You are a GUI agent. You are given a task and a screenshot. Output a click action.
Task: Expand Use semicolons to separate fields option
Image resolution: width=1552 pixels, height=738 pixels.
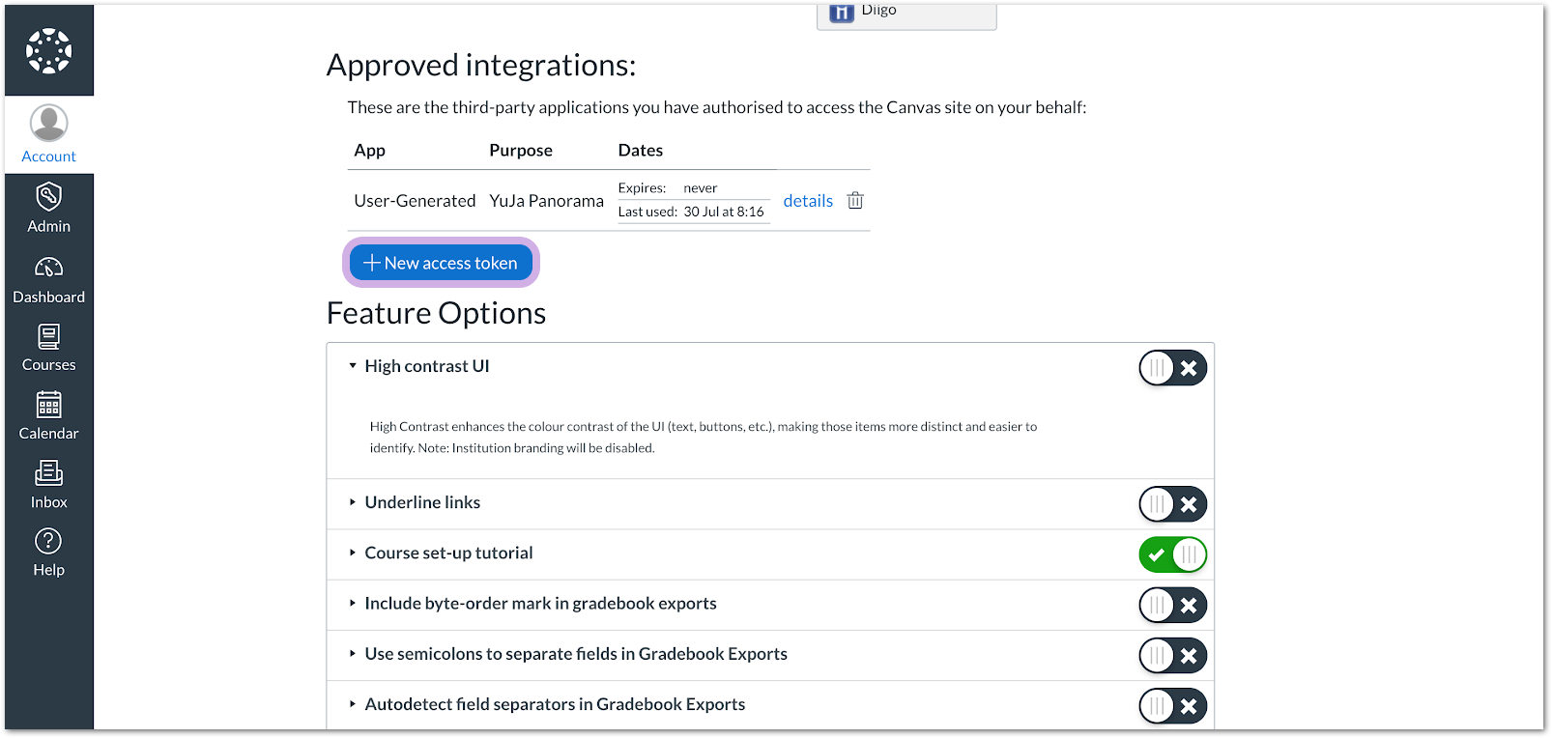tap(353, 654)
